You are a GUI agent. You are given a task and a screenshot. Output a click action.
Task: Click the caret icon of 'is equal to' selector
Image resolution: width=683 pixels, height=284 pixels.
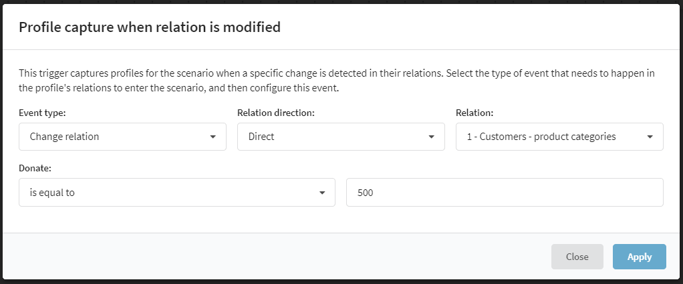coord(322,193)
